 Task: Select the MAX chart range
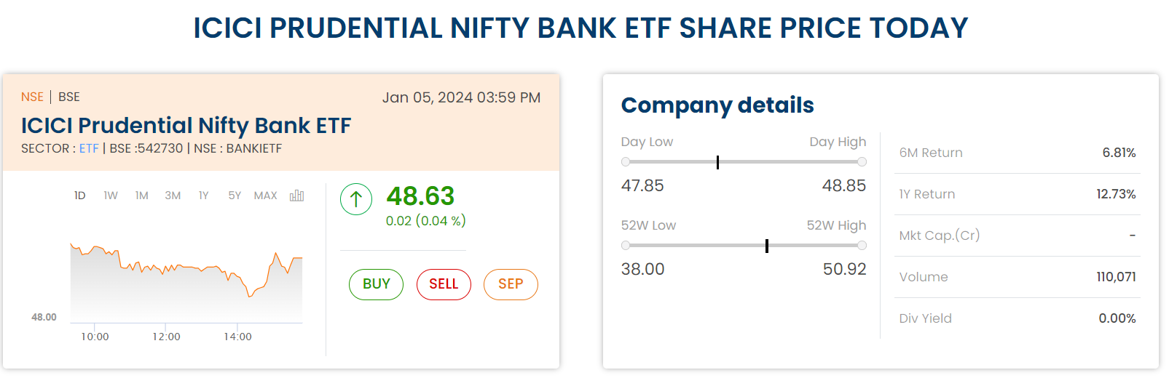tap(265, 196)
